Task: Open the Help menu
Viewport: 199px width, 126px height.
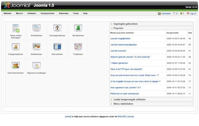Action: (85, 13)
